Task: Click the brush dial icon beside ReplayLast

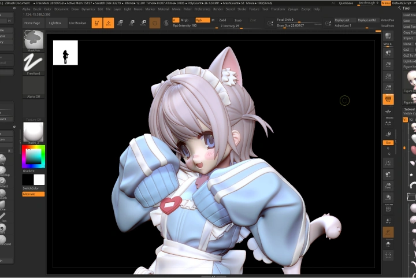Action: (328, 23)
